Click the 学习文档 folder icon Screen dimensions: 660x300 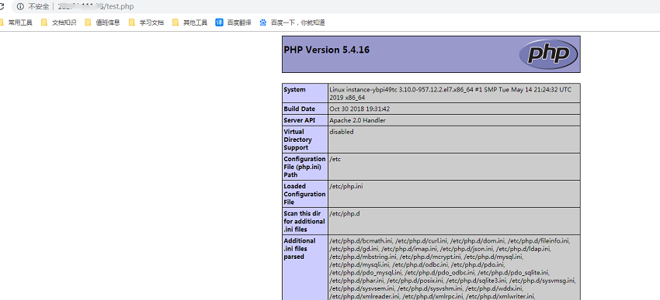coord(132,22)
